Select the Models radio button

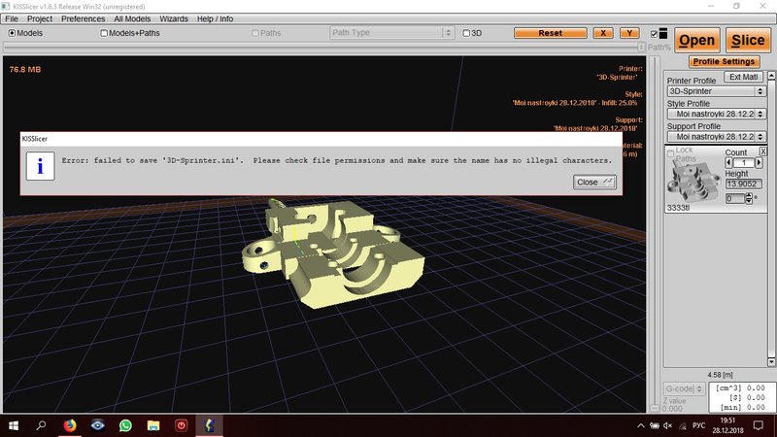click(13, 33)
